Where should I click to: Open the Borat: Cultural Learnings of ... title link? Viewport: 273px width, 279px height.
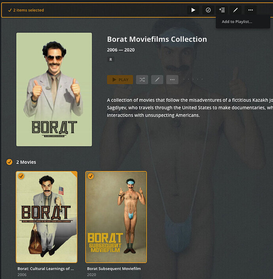click(x=45, y=268)
